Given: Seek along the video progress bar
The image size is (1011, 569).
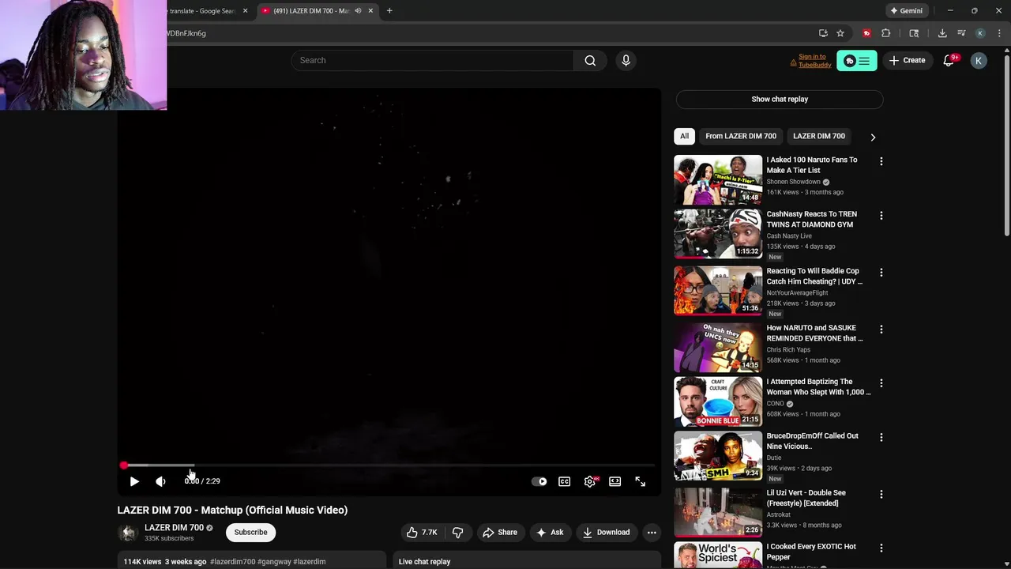Looking at the screenshot, I should point(389,465).
